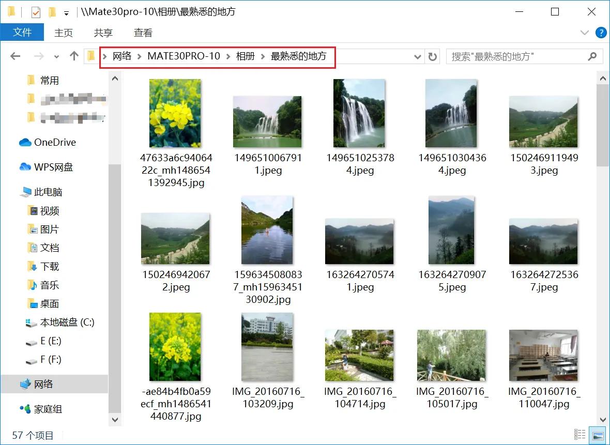Switch to details view using the status bar icon
The height and width of the screenshot is (445, 610).
point(580,435)
